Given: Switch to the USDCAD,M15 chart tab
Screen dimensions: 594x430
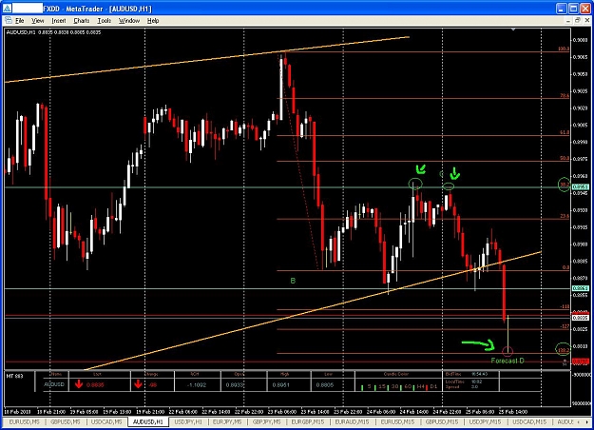Looking at the screenshot, I should [x=529, y=421].
